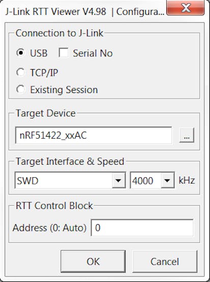Screen dimensions: 210x282
Task: Click the kHz unit label
Action: pyautogui.click(x=187, y=180)
